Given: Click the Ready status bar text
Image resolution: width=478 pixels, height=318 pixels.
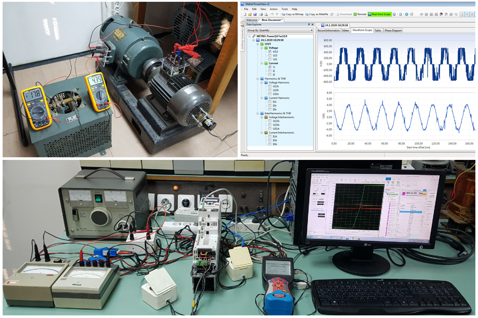Looking at the screenshot, I should pos(245,155).
